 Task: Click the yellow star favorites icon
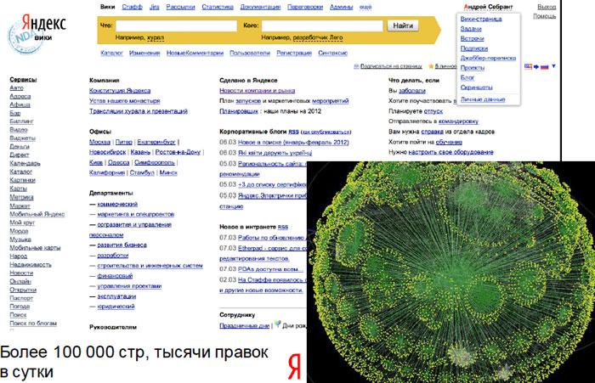pos(431,66)
